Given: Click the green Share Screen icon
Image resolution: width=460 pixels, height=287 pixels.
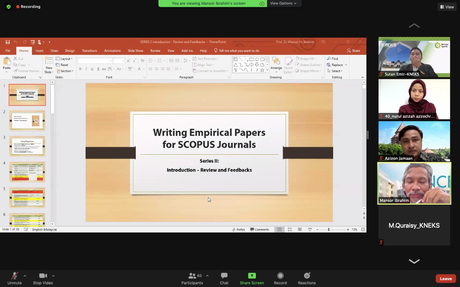Looking at the screenshot, I should [x=252, y=276].
